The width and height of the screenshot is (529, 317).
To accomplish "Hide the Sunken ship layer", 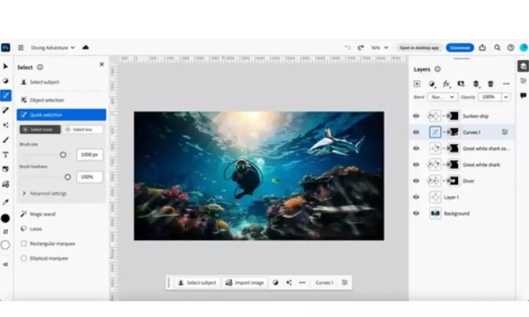I will tap(415, 116).
